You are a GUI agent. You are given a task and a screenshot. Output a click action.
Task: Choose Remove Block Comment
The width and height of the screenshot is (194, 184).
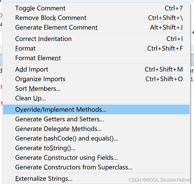pyautogui.click(x=51, y=18)
